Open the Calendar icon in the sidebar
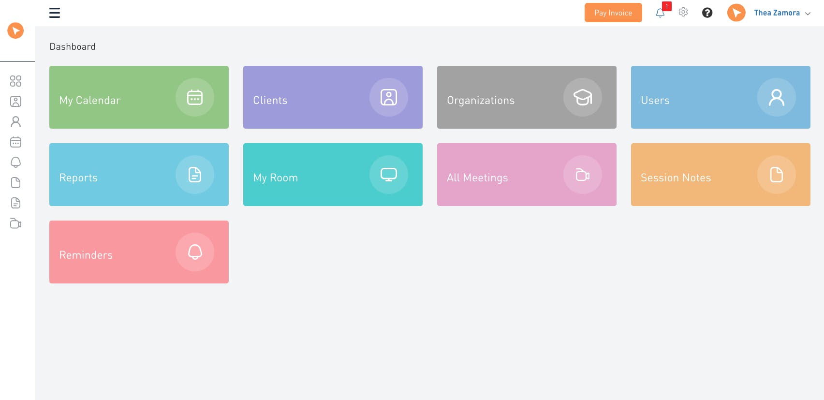 tap(15, 142)
